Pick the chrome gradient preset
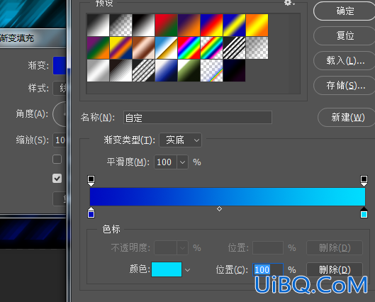The height and width of the screenshot is (302, 375). tap(166, 47)
